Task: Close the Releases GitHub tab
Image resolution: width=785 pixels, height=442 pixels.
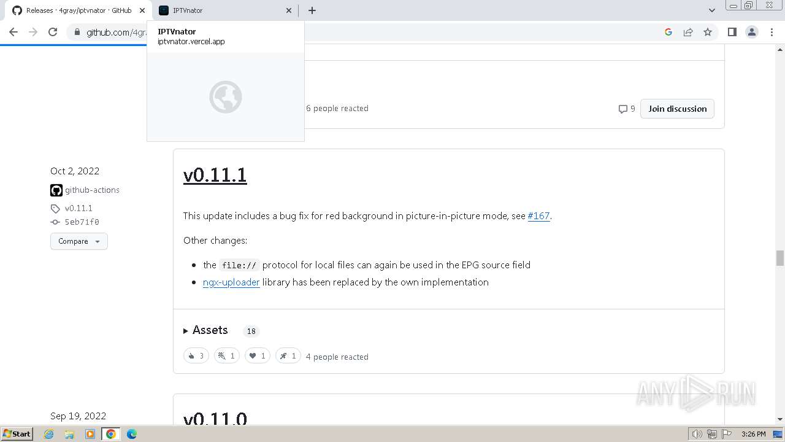Action: pyautogui.click(x=142, y=10)
